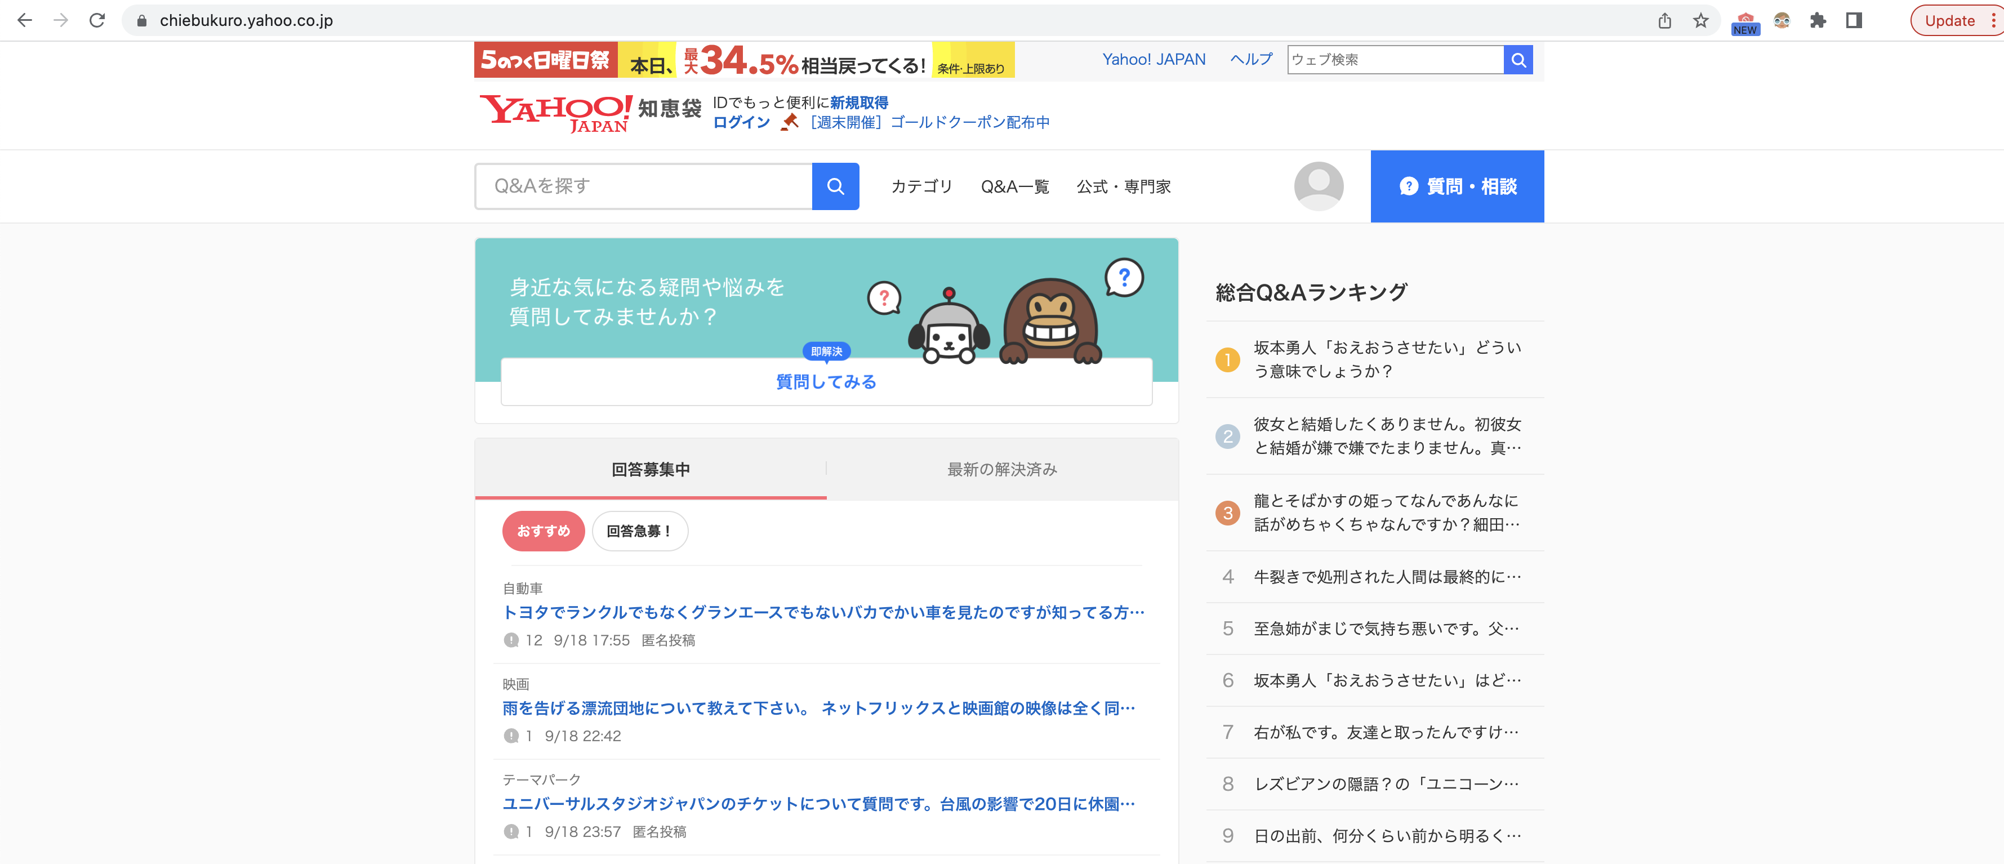The width and height of the screenshot is (2004, 864).
Task: Click the Q&A search magnifier icon
Action: 835,186
